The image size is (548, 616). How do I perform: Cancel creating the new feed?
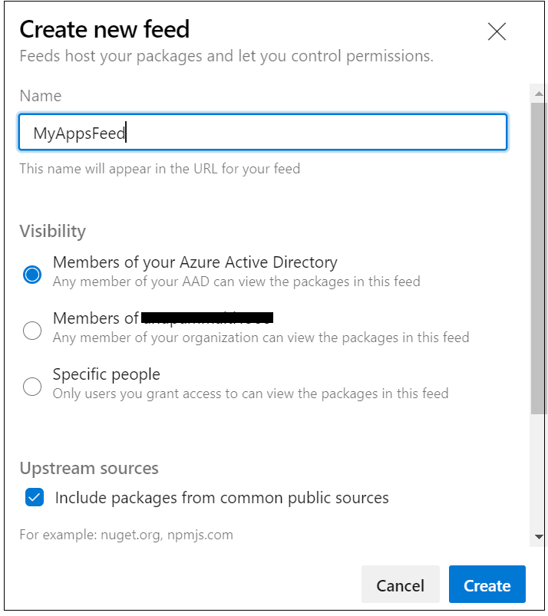tap(400, 585)
